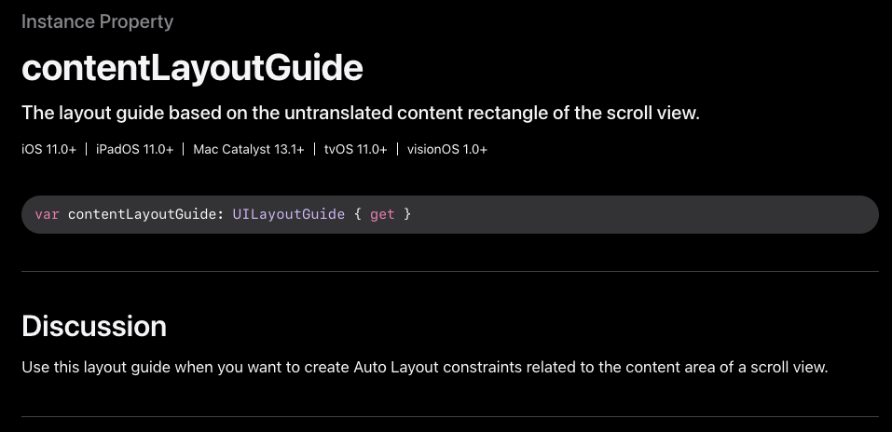892x432 pixels.
Task: Click the Instance Property eyebrow label
Action: coord(97,21)
